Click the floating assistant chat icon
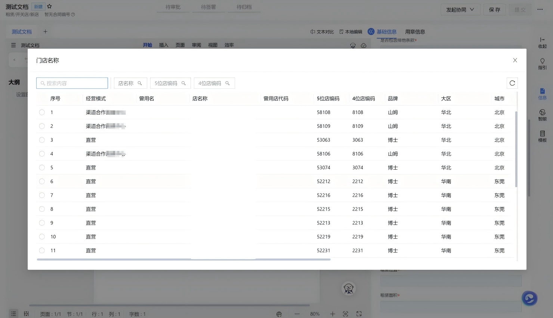The image size is (553, 318). (x=529, y=298)
